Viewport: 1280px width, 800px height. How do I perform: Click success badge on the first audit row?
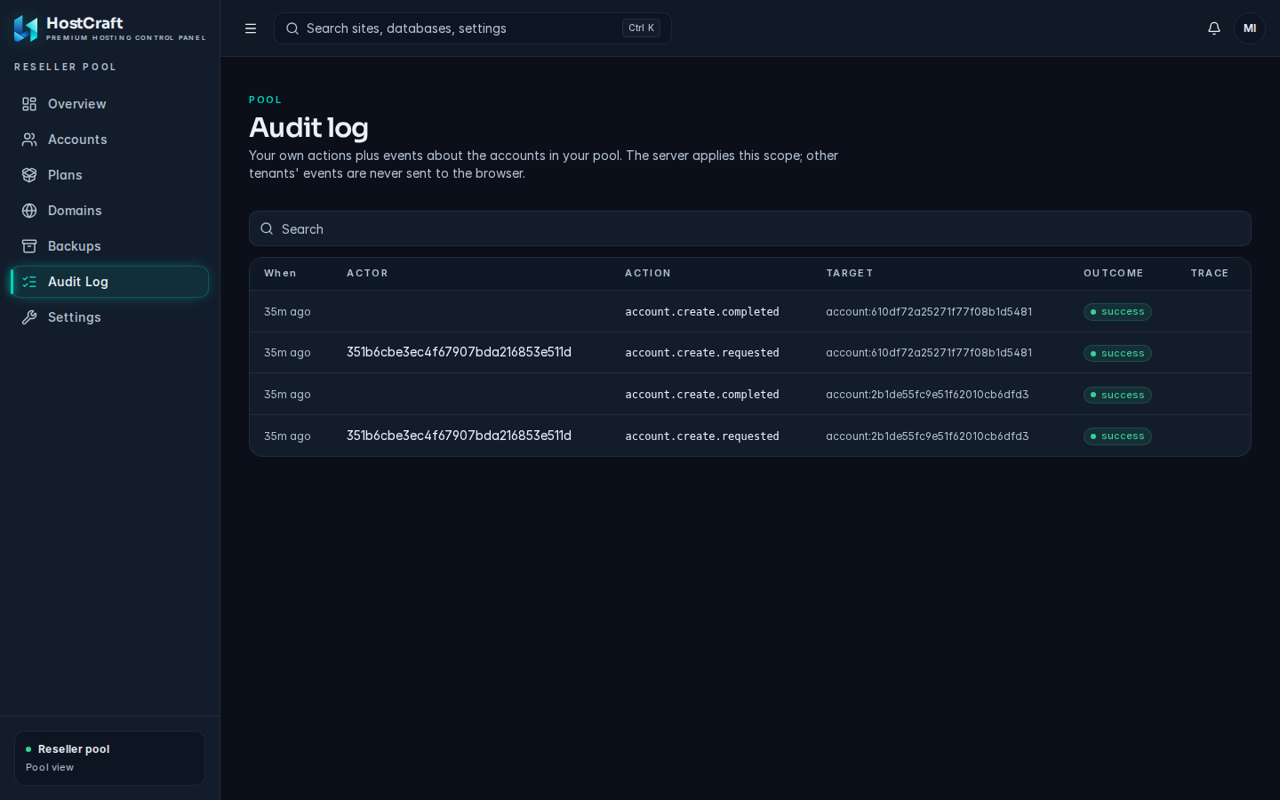point(1117,312)
